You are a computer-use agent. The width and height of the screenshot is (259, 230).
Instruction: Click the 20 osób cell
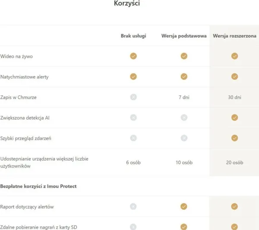(x=234, y=163)
